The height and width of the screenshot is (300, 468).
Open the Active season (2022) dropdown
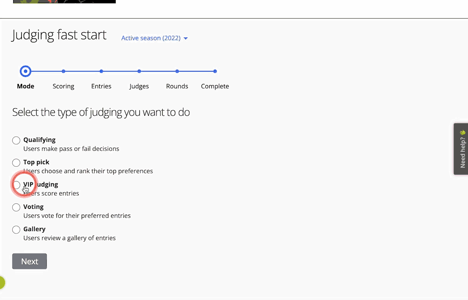click(x=151, y=38)
